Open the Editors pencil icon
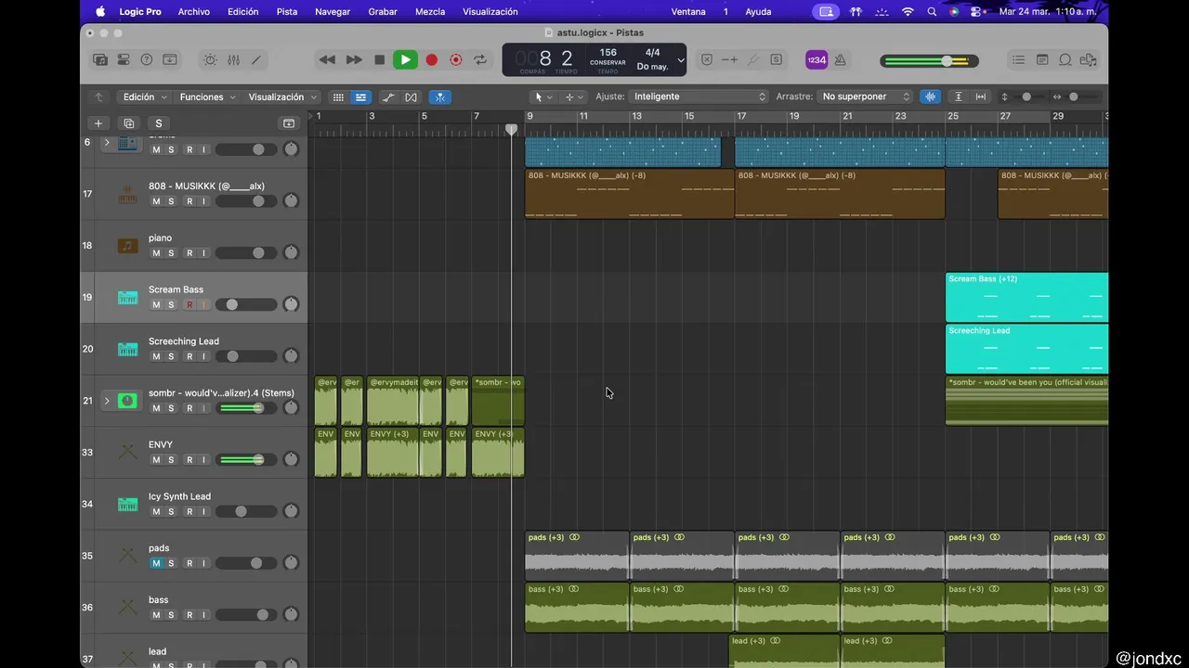1189x668 pixels. click(x=256, y=59)
